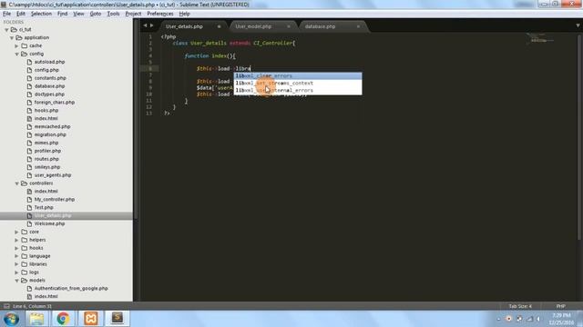
Task: Open the Find menu
Action: [62, 14]
